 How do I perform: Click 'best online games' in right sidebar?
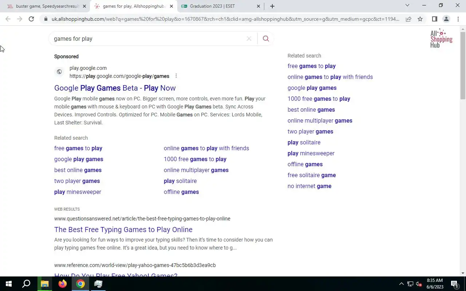tap(311, 109)
